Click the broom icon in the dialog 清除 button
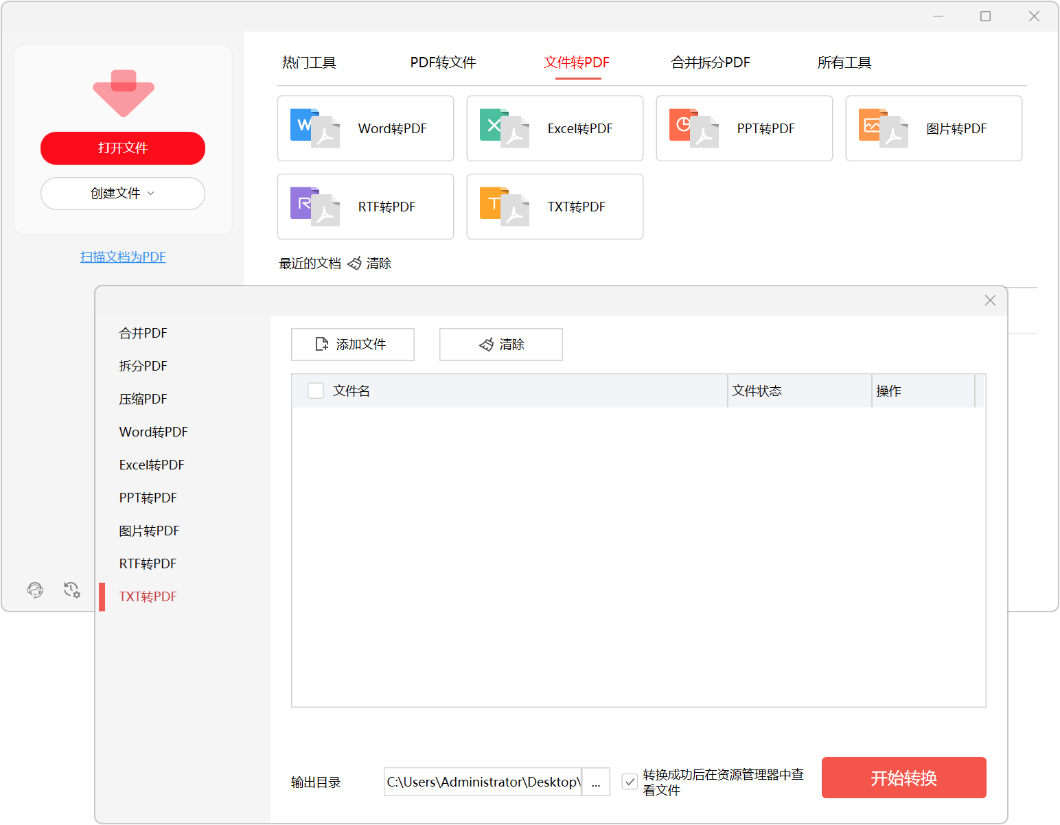This screenshot has height=825, width=1060. (x=487, y=345)
